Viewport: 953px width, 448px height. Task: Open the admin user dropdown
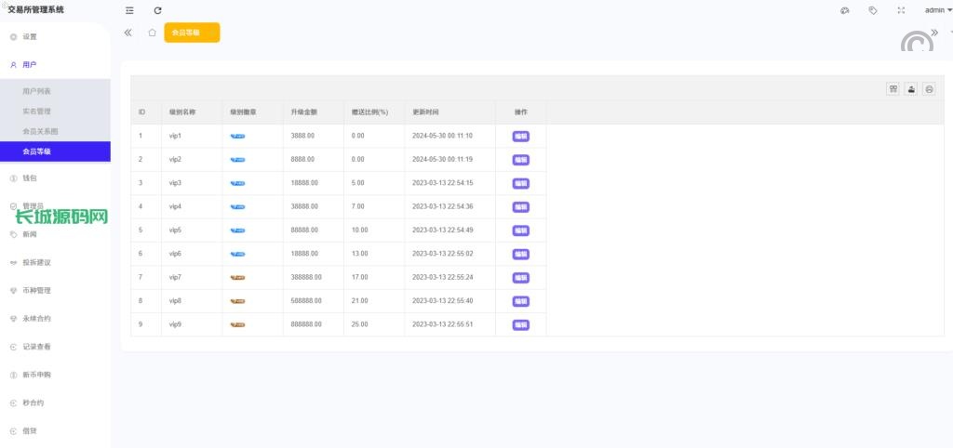(937, 10)
